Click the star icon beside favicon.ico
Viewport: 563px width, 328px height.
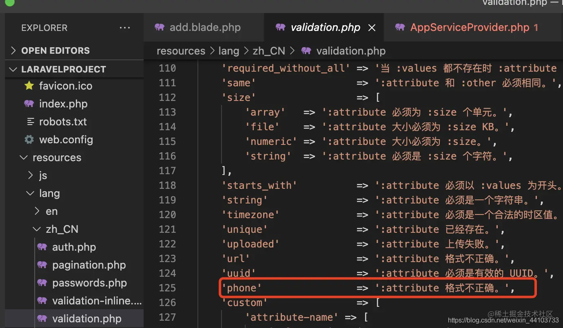(x=29, y=85)
